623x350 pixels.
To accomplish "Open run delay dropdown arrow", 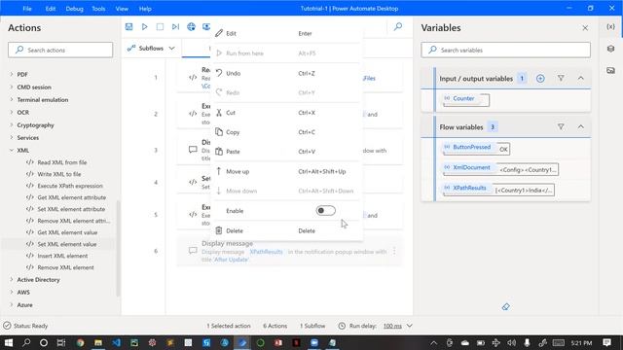I will pos(409,326).
